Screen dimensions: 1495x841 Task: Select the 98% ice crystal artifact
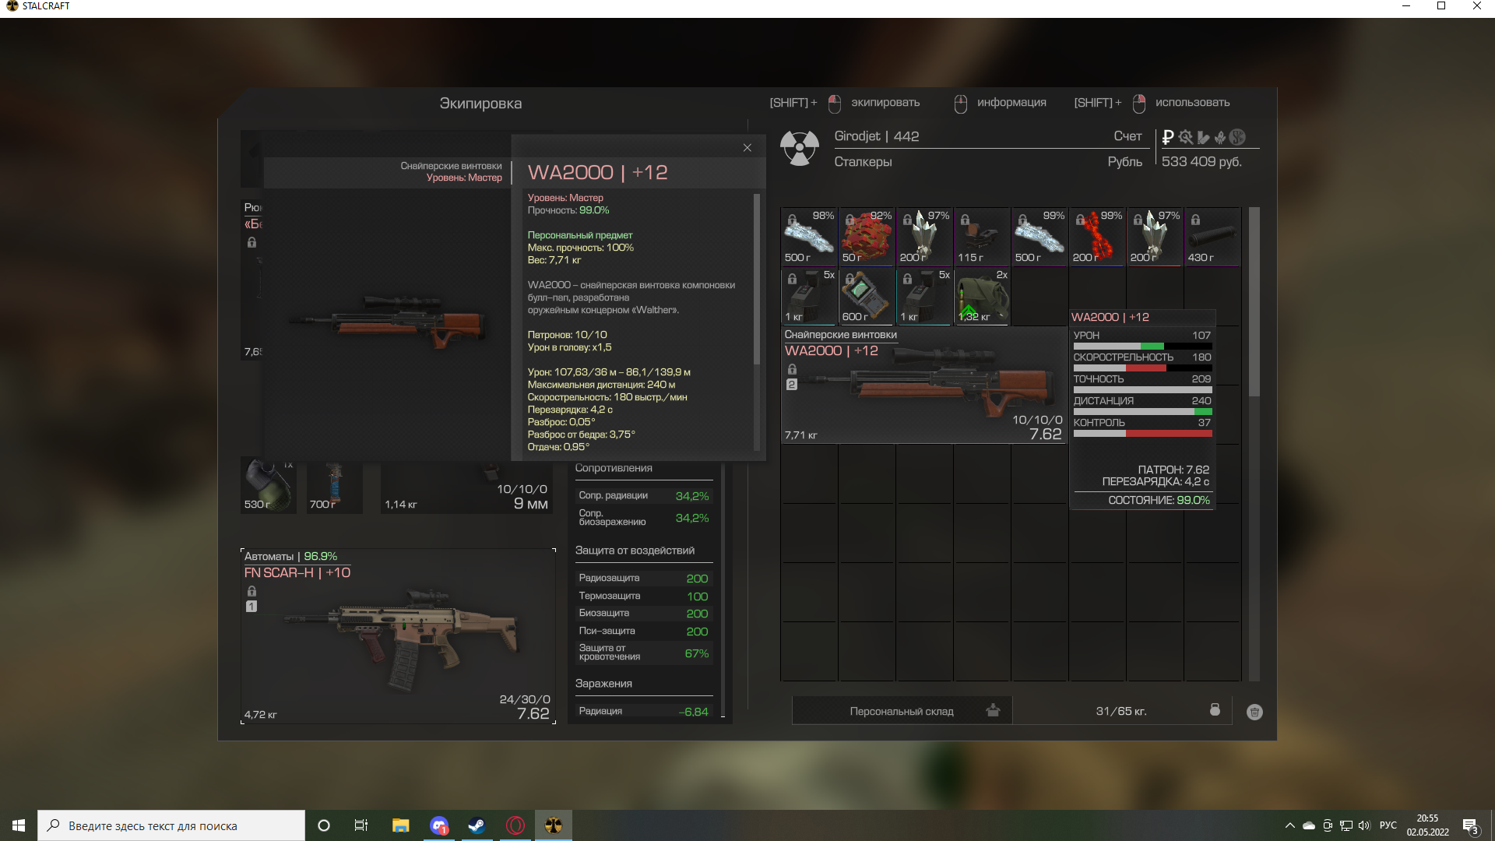click(x=809, y=237)
